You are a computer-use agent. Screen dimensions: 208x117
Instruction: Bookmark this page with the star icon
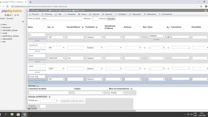click(201, 6)
